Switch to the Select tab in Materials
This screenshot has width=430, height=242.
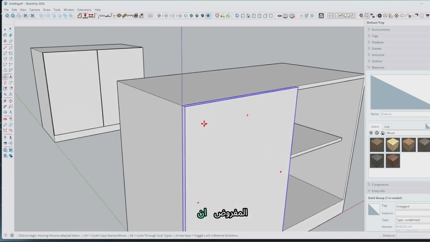coord(375,127)
